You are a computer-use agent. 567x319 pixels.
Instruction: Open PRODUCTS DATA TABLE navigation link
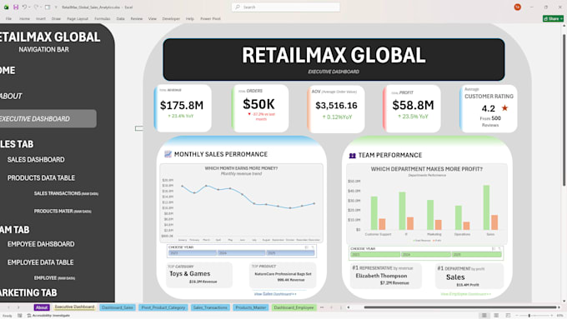[x=41, y=178]
